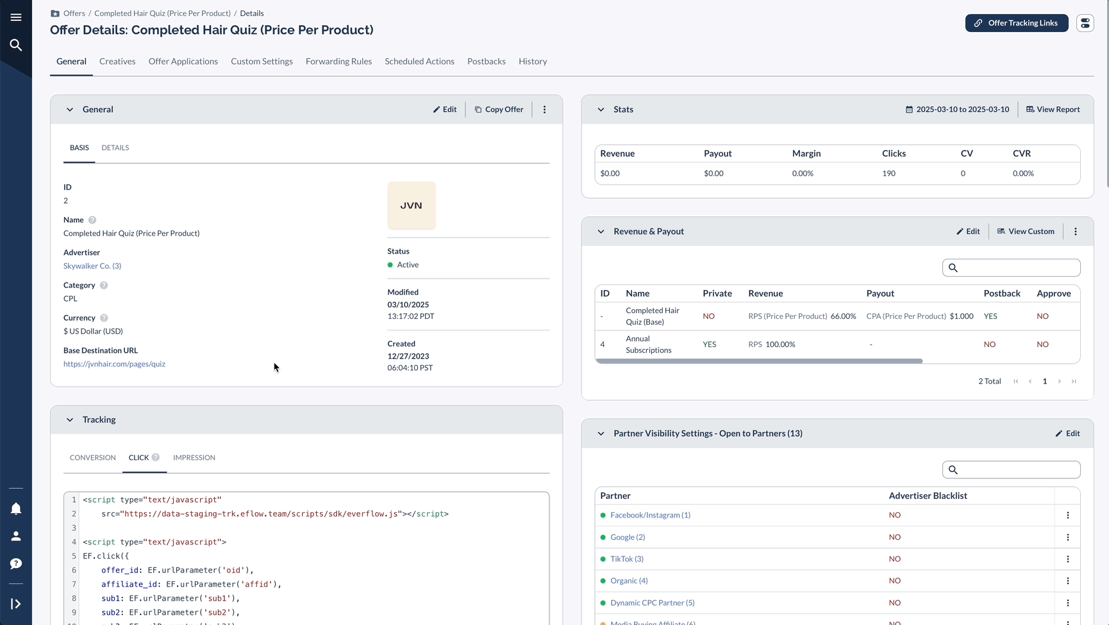
Task: Edit Revenue & Payout settings
Action: (968, 232)
